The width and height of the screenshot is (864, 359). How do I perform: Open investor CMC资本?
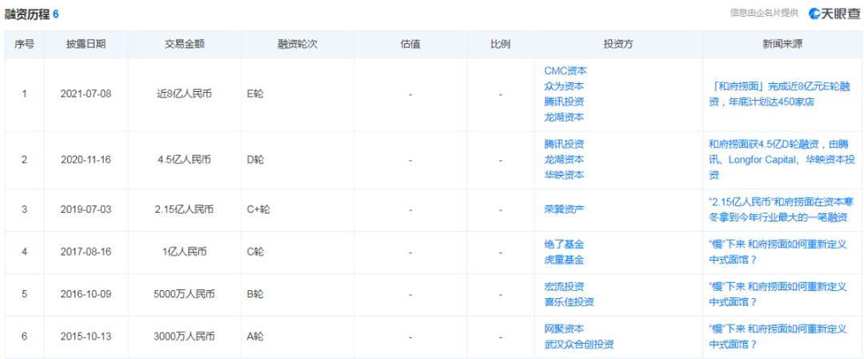[x=566, y=71]
